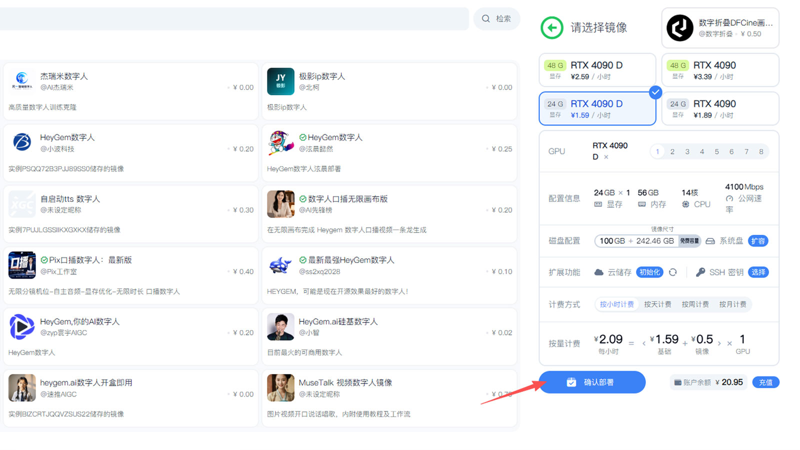Remove the RTX 4090 D GPU tag
Screen dimensions: 800x450
click(606, 157)
